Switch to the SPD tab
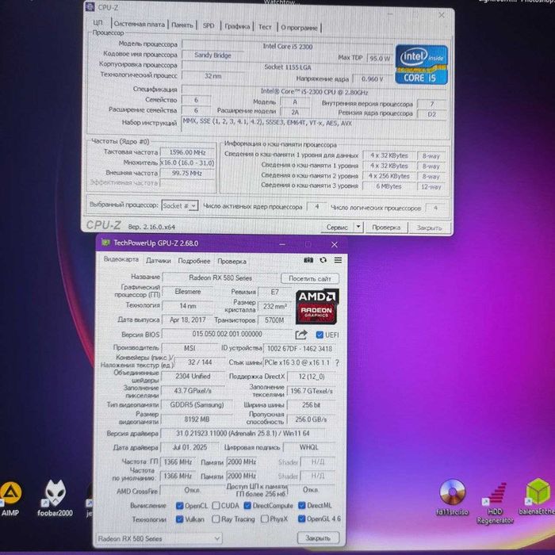The width and height of the screenshot is (555, 555). pos(209,25)
